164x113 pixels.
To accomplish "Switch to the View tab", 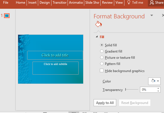I will click(119, 3).
